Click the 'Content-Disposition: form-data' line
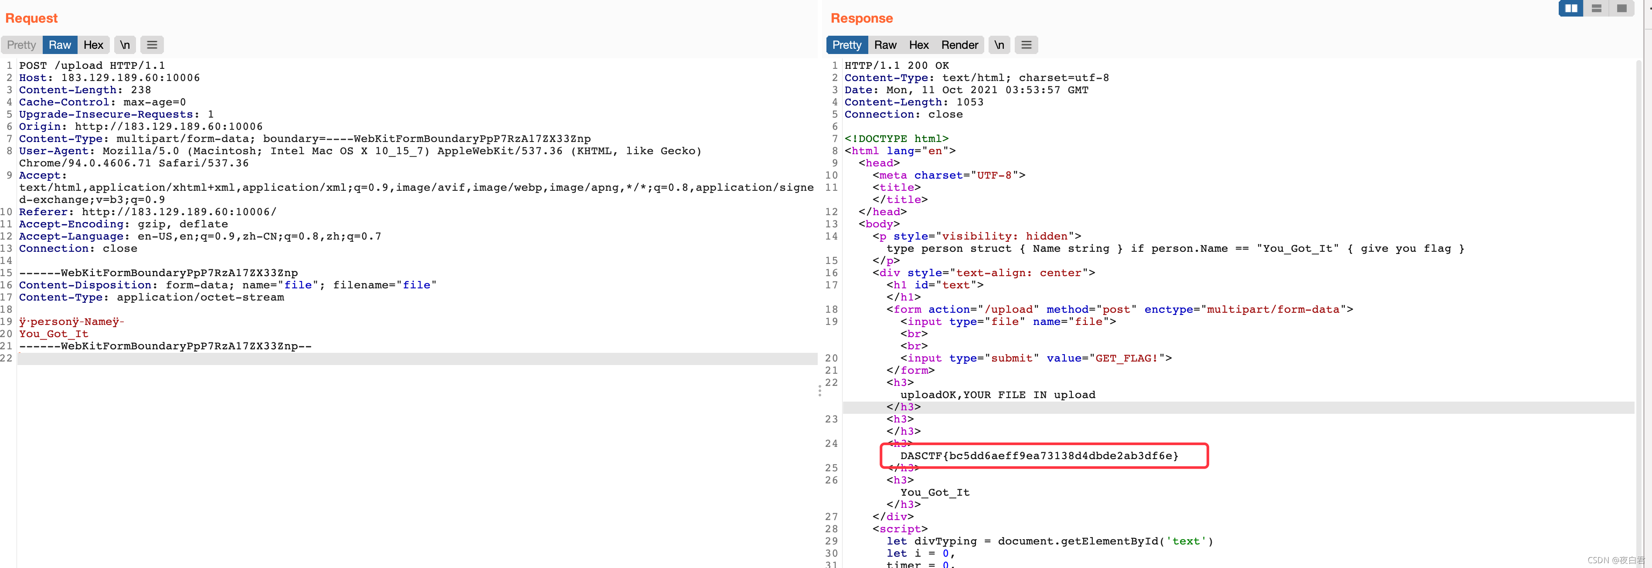This screenshot has height=568, width=1652. click(x=228, y=284)
